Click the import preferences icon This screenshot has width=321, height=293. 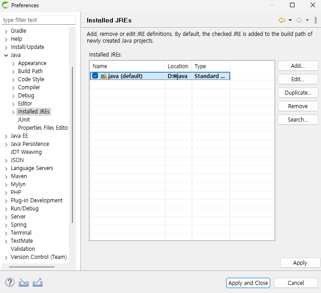point(24,283)
